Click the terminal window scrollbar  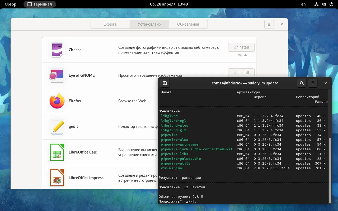pyautogui.click(x=329, y=170)
